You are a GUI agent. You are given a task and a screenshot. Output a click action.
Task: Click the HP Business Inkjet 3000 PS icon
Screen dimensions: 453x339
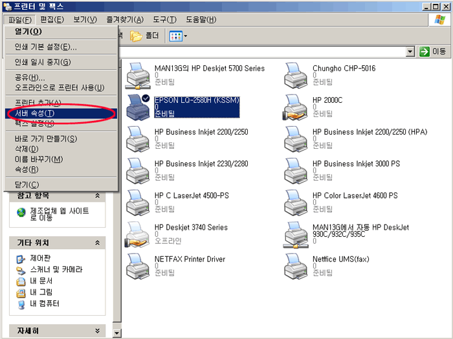298,171
